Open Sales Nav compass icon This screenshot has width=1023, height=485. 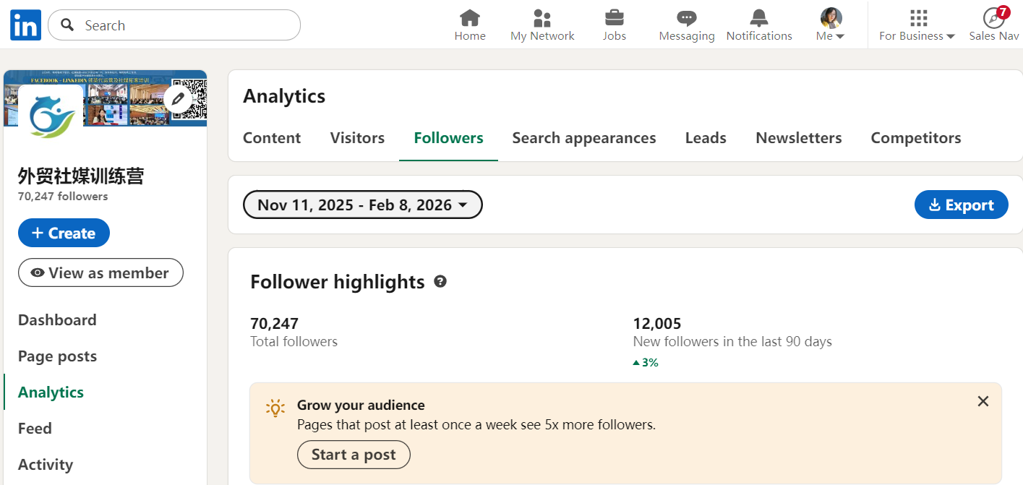(x=994, y=18)
